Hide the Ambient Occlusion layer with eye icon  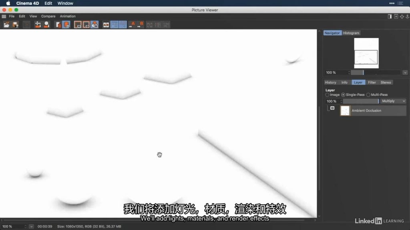332,108
